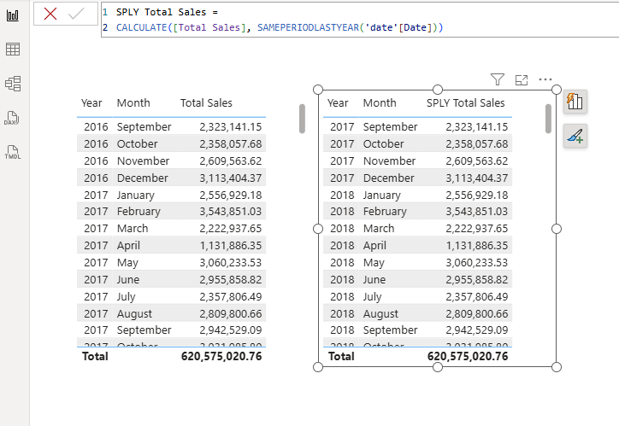Click the SPLY table's vertical scrollbar thumb

548,119
